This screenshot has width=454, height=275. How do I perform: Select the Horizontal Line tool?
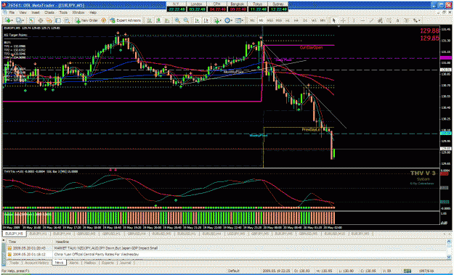[x=362, y=20]
